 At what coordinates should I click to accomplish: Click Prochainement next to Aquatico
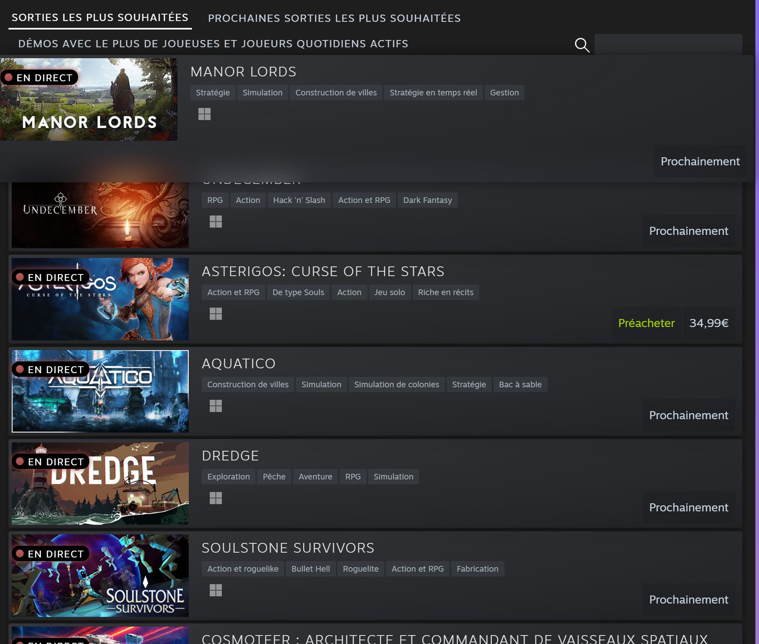coord(689,415)
